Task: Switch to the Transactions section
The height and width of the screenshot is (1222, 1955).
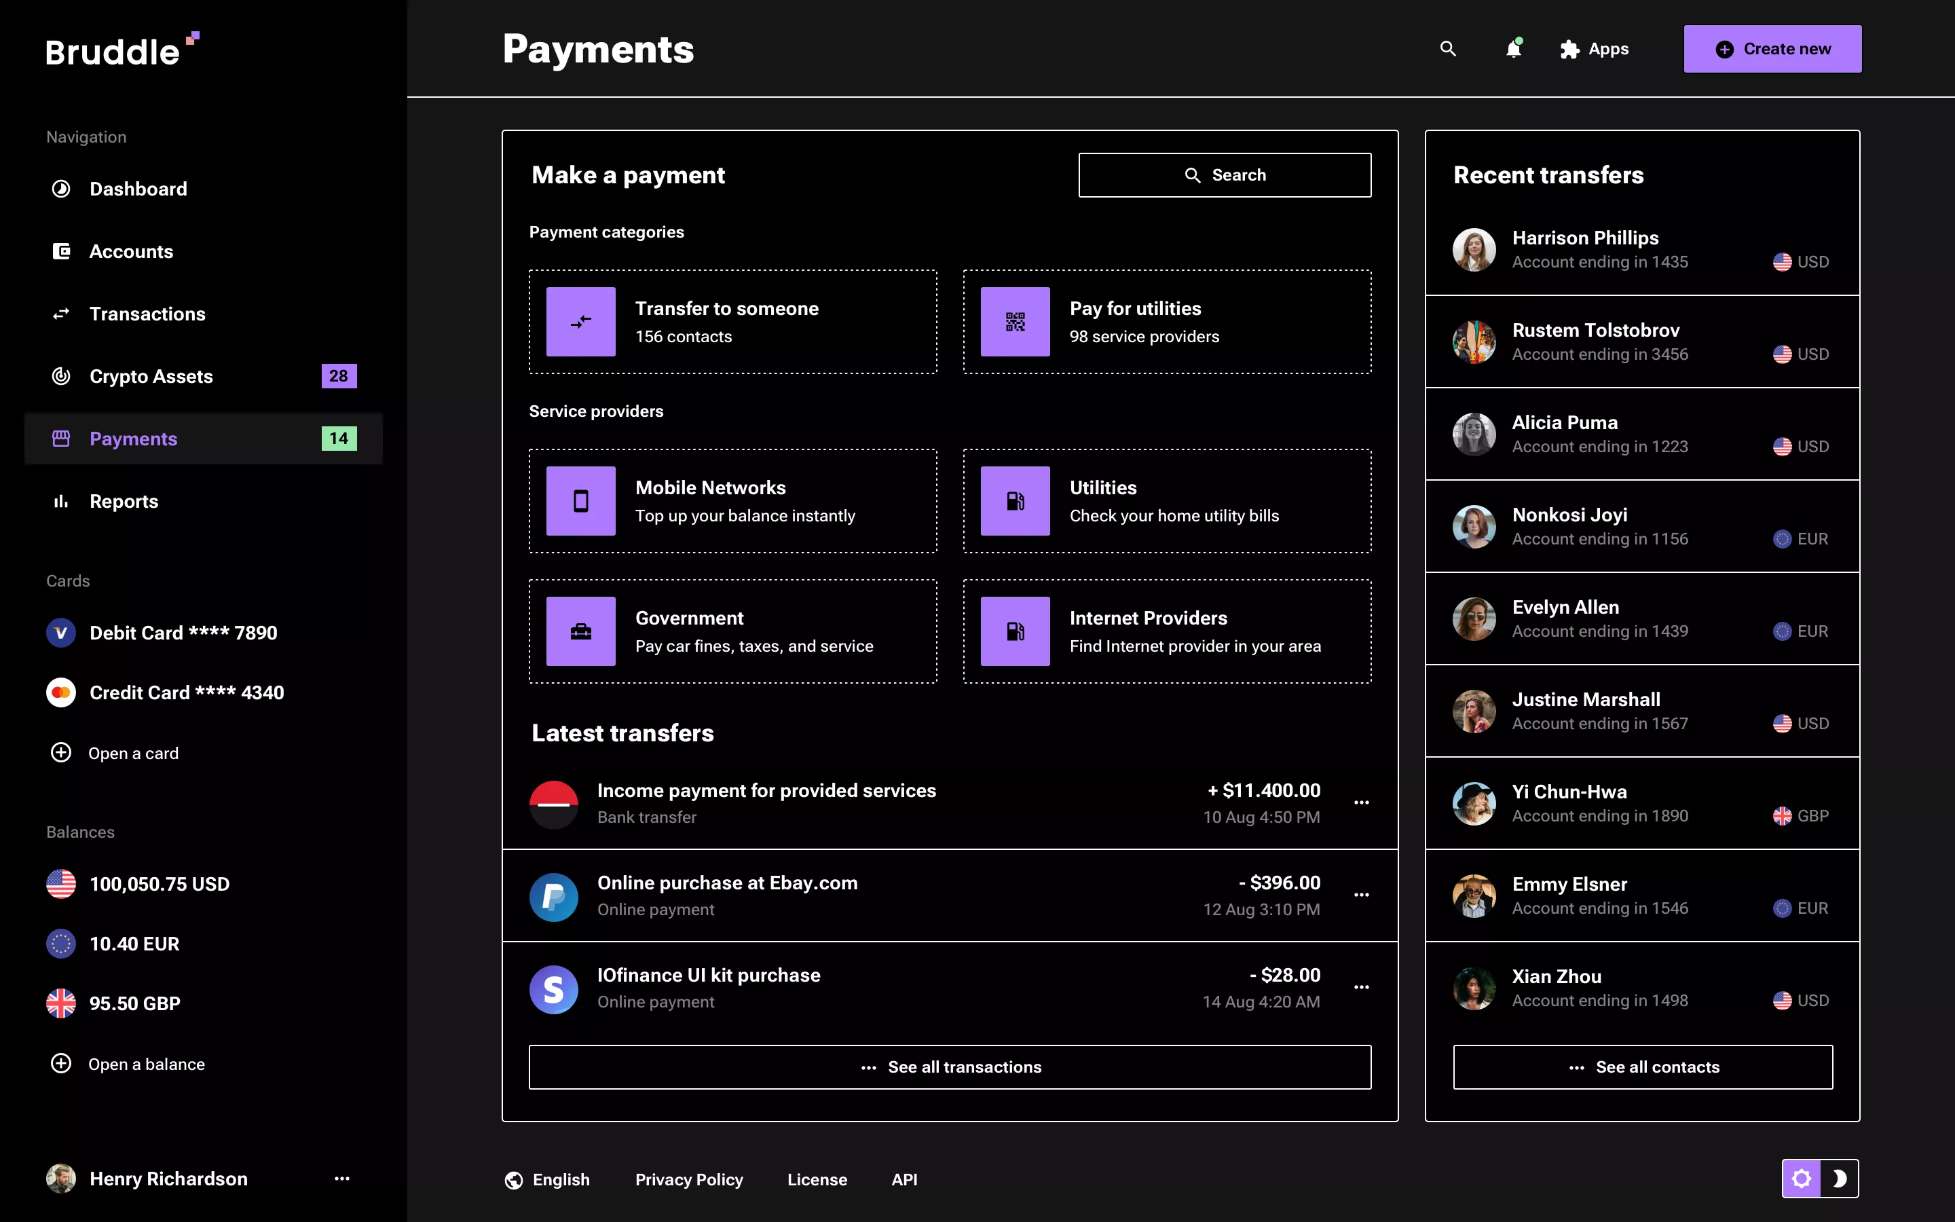Action: tap(146, 314)
